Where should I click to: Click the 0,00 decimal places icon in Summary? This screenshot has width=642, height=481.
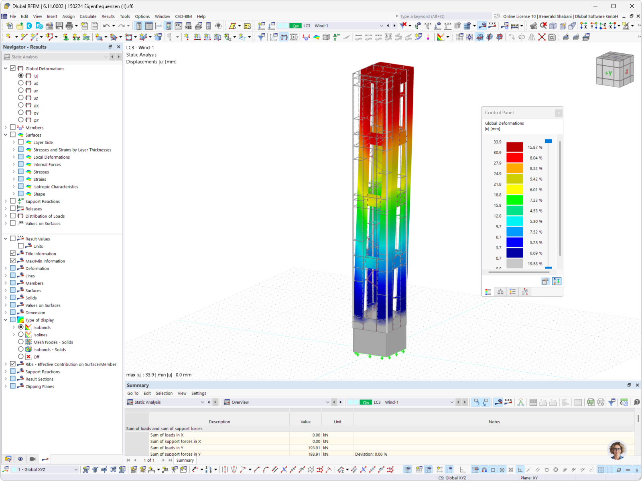tap(624, 402)
